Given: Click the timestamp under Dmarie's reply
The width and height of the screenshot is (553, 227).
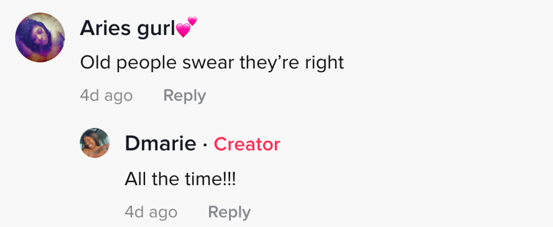Looking at the screenshot, I should pos(151,212).
